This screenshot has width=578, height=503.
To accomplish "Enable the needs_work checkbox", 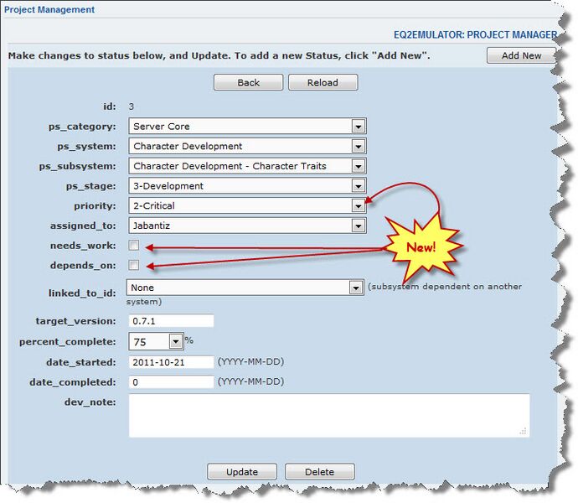I will 134,246.
